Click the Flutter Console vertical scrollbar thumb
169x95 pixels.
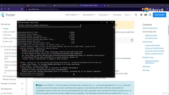pyautogui.click(x=114, y=27)
